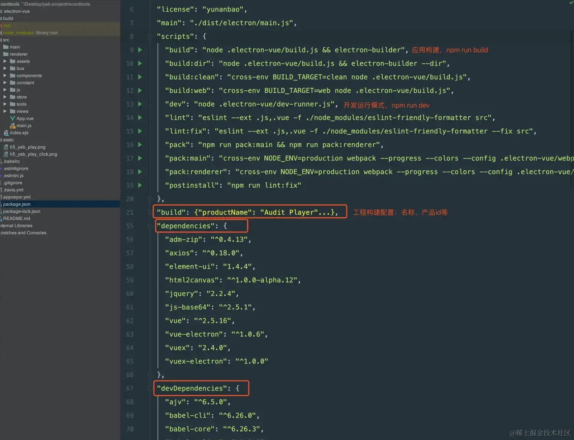Expand the tools folder in the tree
This screenshot has height=440, width=574.
tap(5, 104)
